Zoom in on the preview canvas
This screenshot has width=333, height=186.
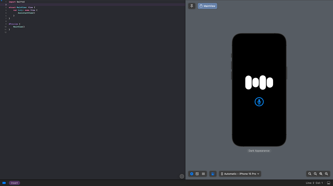[x=326, y=174]
